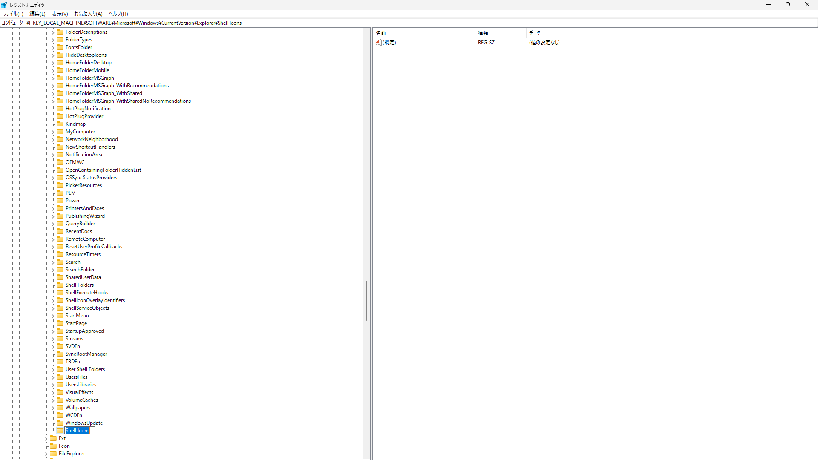Click the Kindmap folder icon
Viewport: 818px width, 460px height.
(60, 124)
